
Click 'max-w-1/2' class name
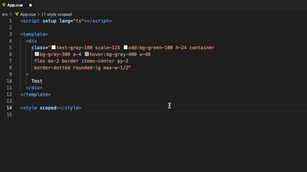click(x=116, y=68)
